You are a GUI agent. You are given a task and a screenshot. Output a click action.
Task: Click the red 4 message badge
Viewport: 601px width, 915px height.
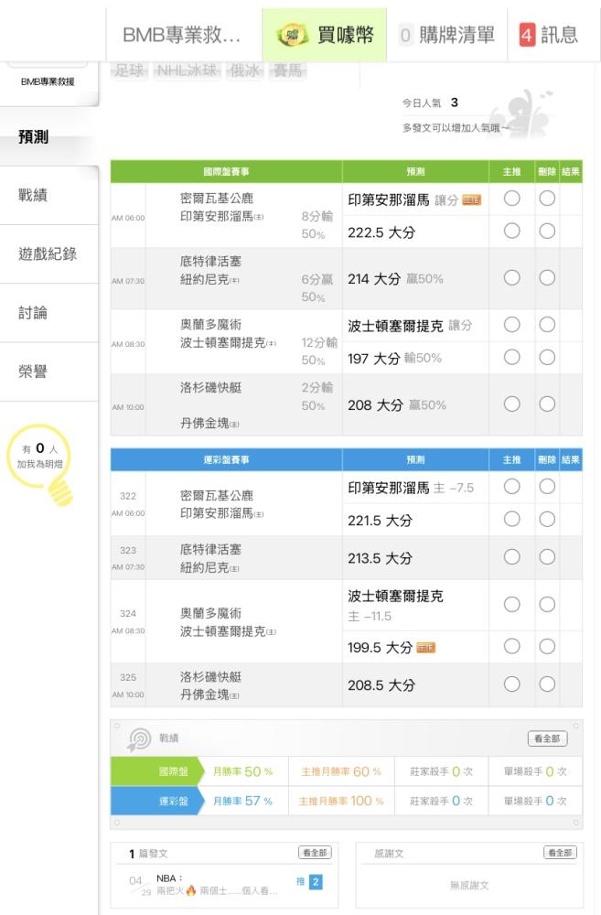[526, 36]
